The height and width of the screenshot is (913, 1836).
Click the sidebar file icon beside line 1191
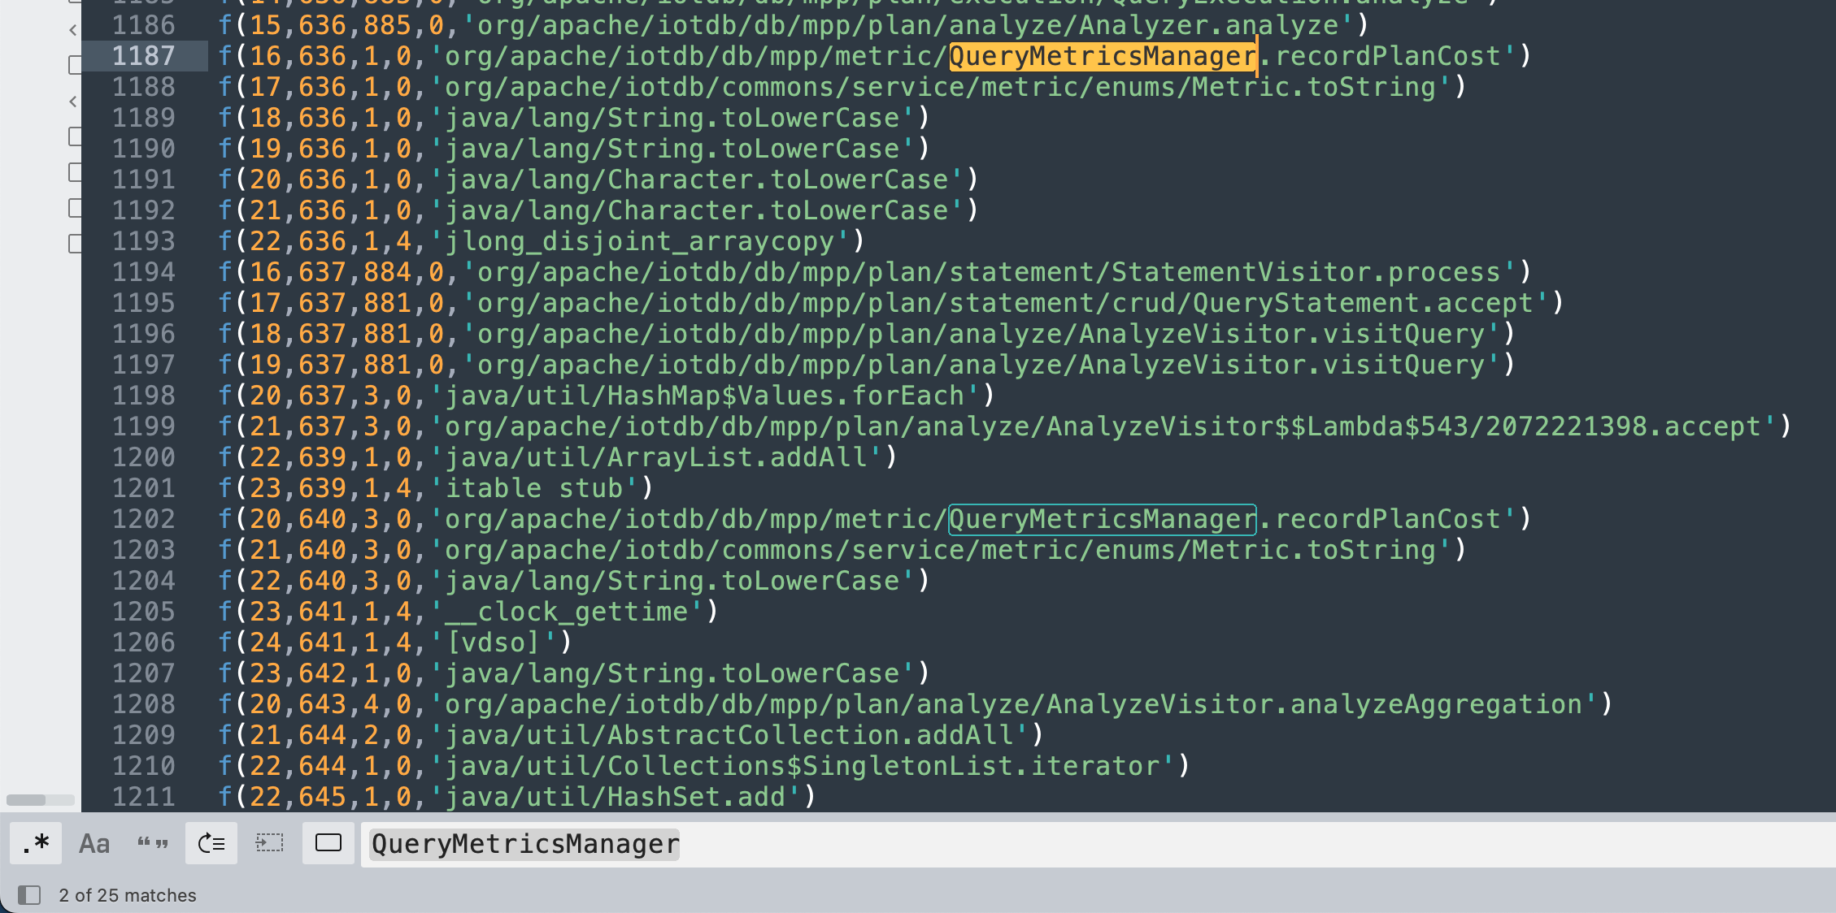[75, 172]
